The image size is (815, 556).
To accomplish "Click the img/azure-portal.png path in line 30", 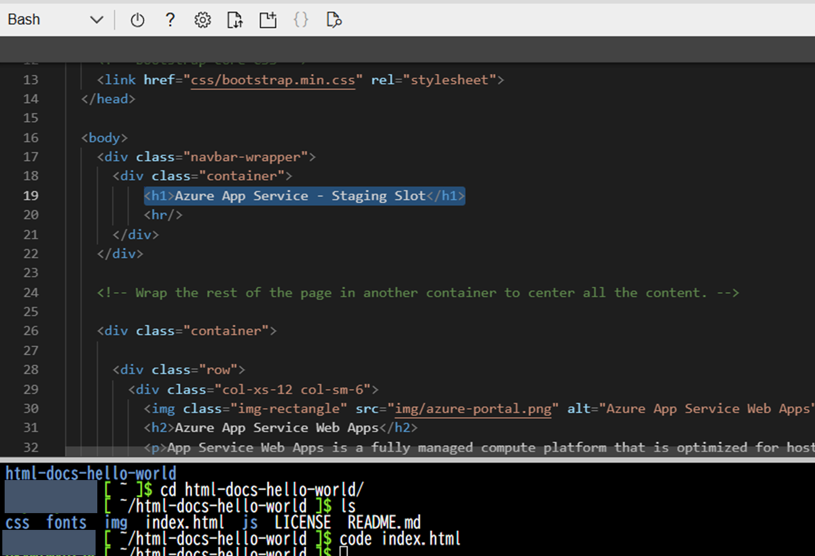I will point(473,409).
